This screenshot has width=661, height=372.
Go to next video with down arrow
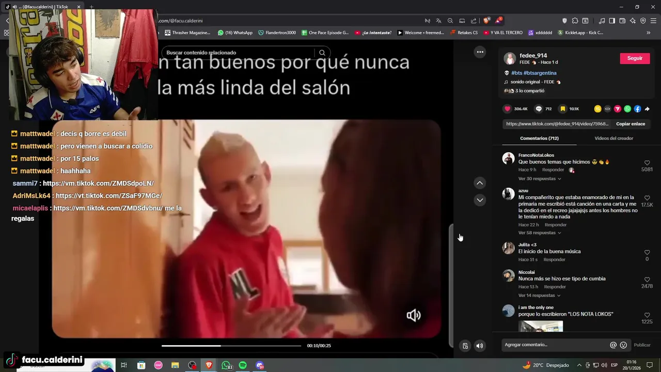[480, 200]
